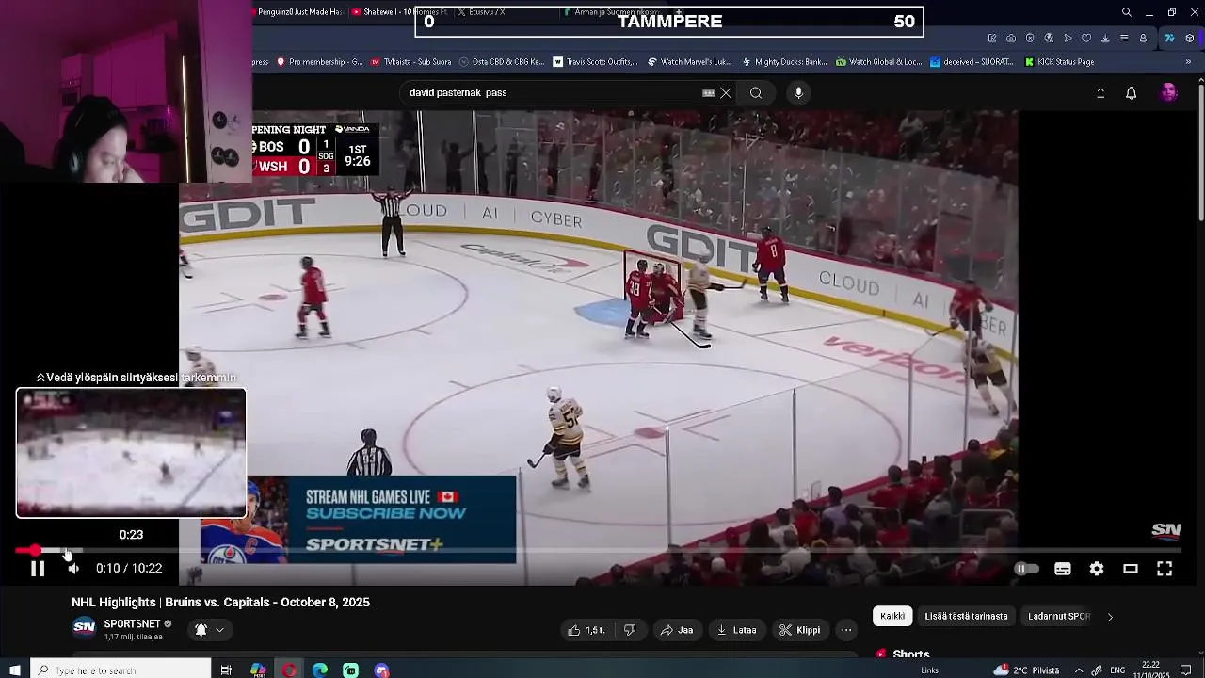Click the taskbar 'Type here to search' box
Viewport: 1205px width, 678px height.
(x=120, y=670)
